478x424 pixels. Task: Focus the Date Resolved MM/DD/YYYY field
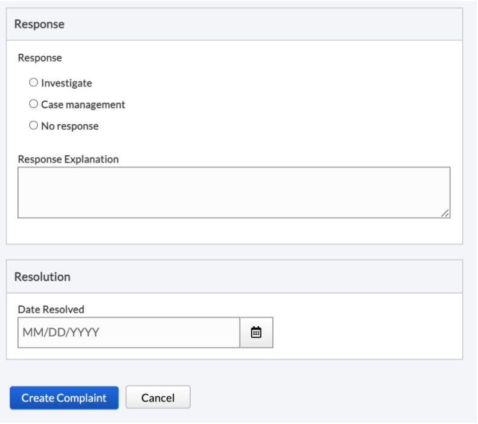point(129,332)
